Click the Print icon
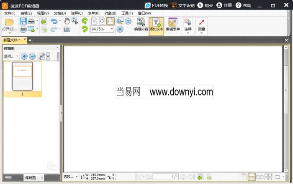Viewport: 293px width, 184px height. (x=23, y=29)
